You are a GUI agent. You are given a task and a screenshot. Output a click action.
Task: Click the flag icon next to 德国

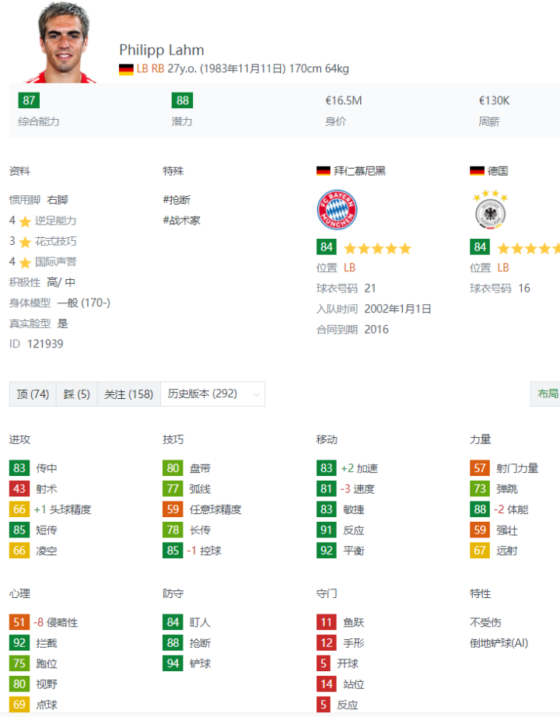pos(477,171)
